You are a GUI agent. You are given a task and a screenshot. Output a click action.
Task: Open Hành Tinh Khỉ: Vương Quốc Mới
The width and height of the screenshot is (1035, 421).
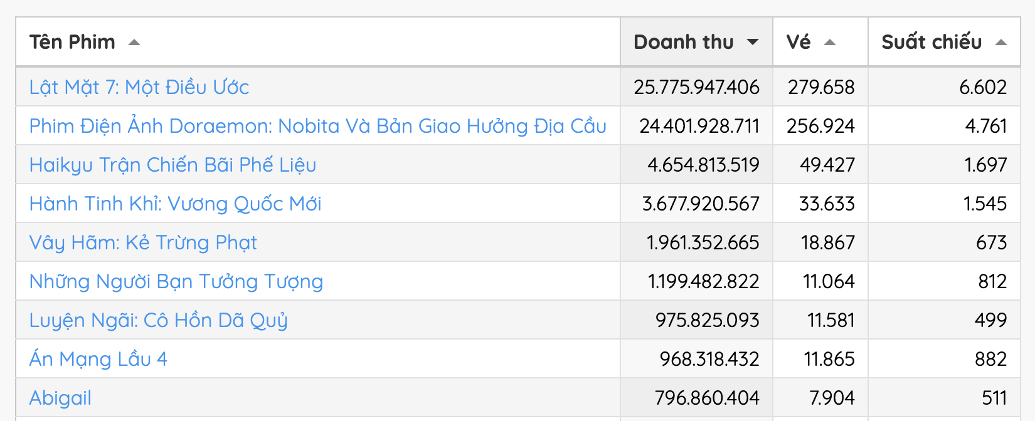click(x=176, y=204)
